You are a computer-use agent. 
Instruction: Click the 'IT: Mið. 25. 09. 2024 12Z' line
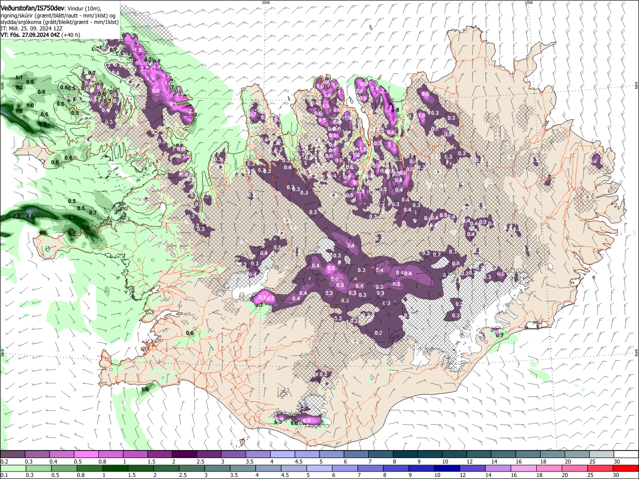click(x=31, y=28)
